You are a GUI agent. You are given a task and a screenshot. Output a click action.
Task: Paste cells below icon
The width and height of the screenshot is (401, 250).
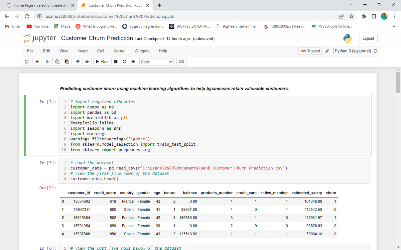(66, 62)
